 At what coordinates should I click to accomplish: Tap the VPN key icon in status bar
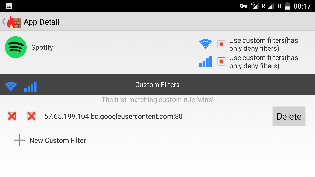(243, 6)
